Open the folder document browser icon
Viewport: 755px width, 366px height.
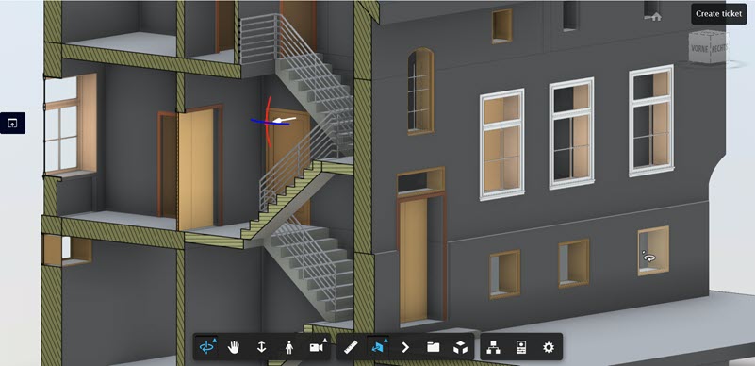(433, 347)
